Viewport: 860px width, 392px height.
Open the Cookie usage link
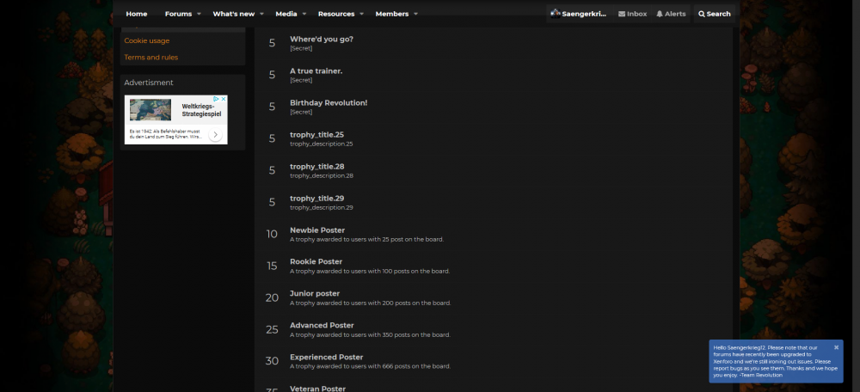(147, 40)
